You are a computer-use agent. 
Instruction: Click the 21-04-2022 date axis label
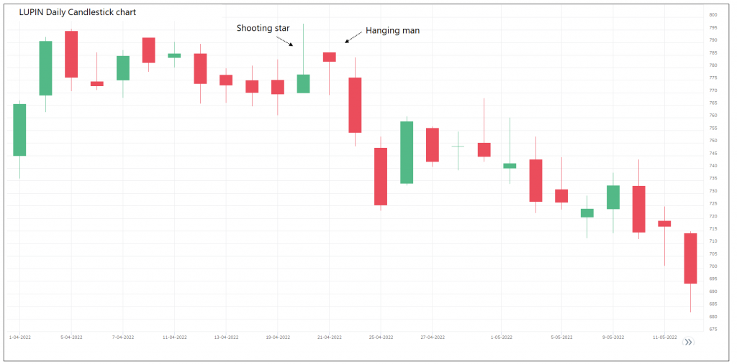[329, 337]
